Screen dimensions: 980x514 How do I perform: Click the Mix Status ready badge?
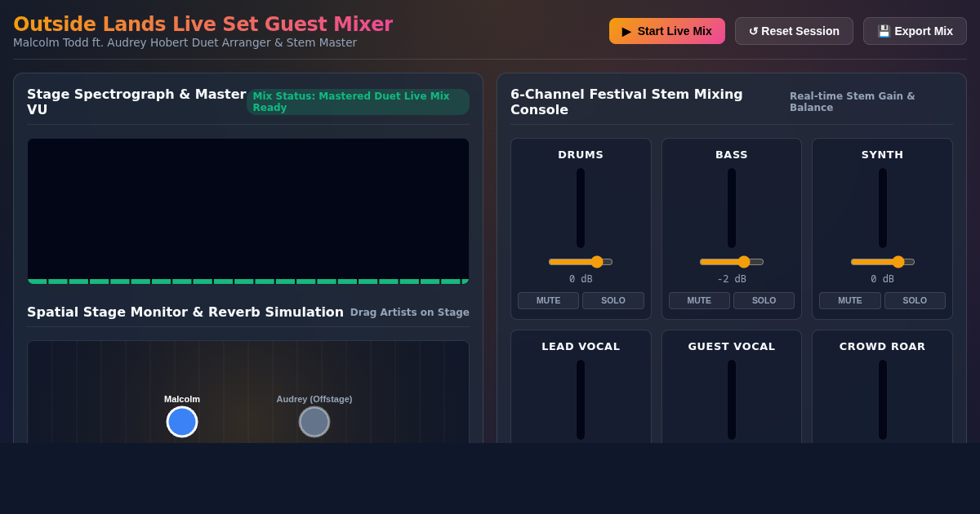tap(358, 102)
